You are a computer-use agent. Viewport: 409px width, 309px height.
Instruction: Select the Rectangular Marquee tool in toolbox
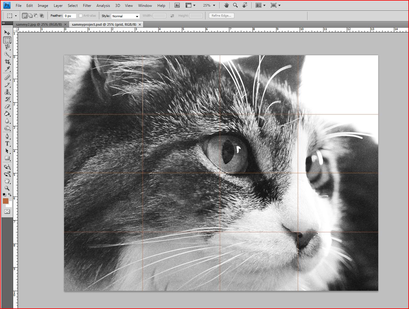pos(7,40)
